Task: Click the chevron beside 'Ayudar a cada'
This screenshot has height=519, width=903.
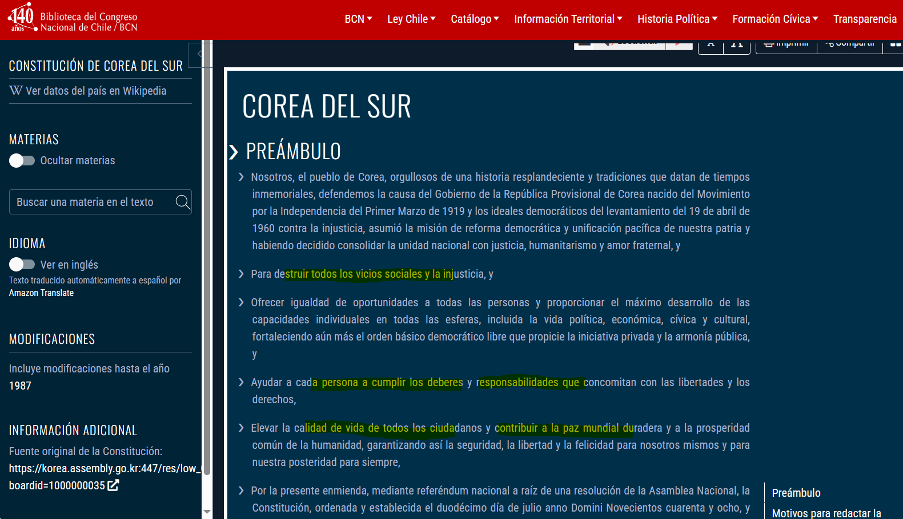Action: pos(242,383)
